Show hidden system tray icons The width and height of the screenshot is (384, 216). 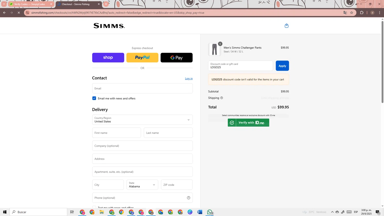click(332, 212)
